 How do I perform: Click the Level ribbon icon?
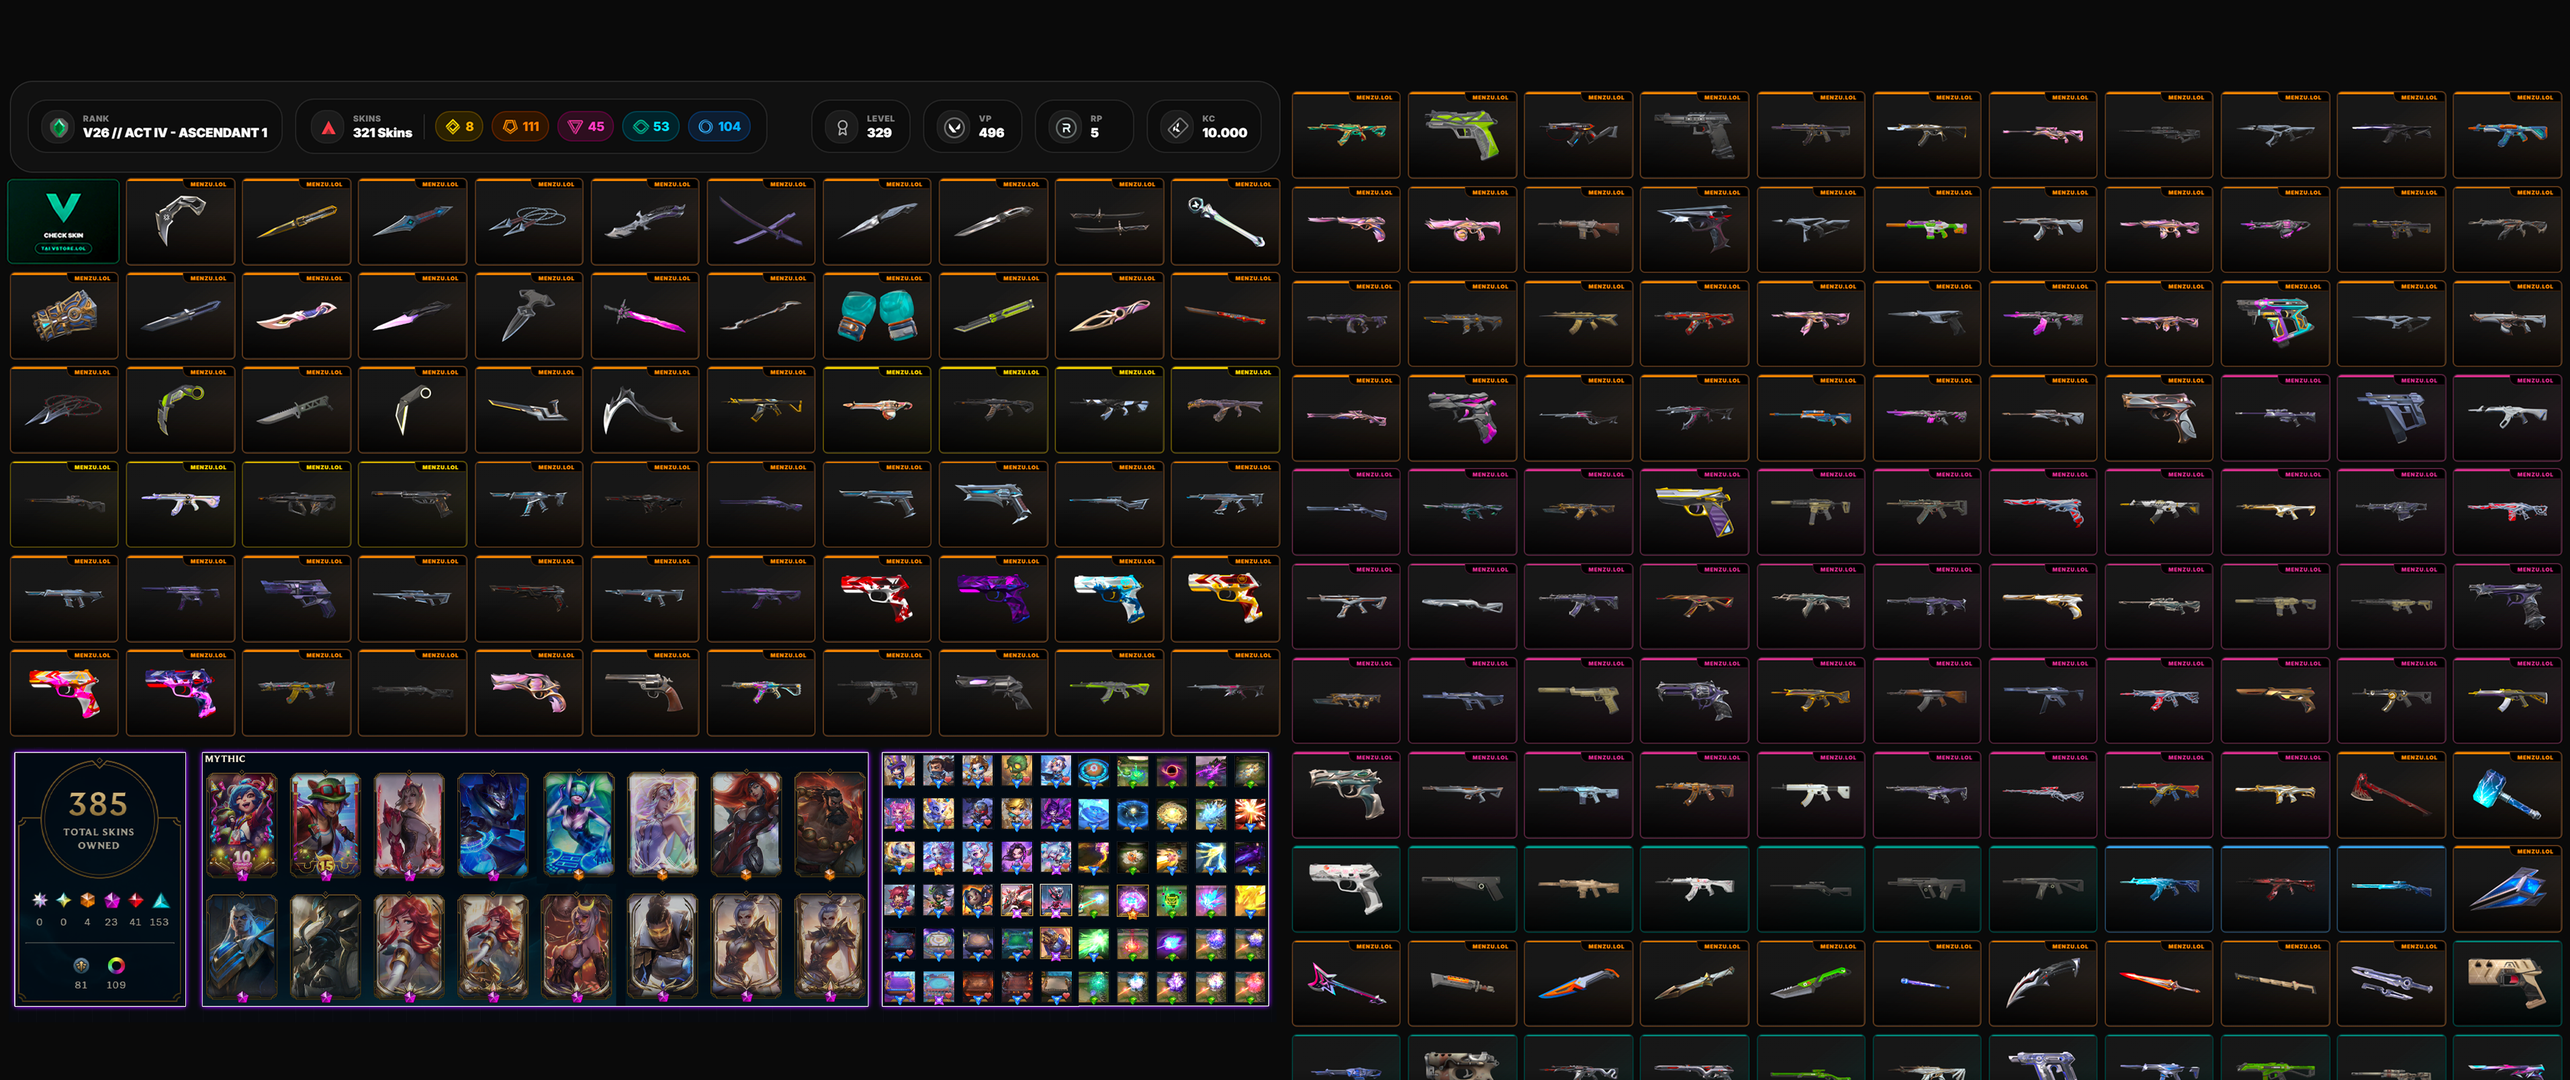[x=842, y=128]
